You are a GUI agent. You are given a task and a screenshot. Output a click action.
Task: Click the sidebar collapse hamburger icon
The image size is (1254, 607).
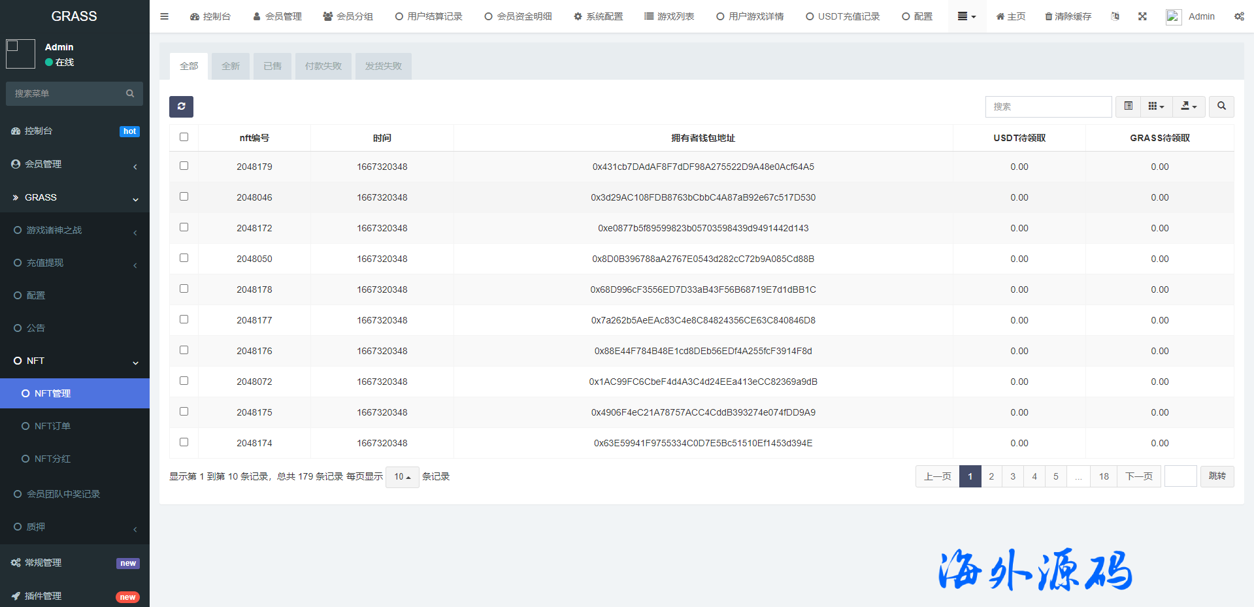tap(165, 16)
